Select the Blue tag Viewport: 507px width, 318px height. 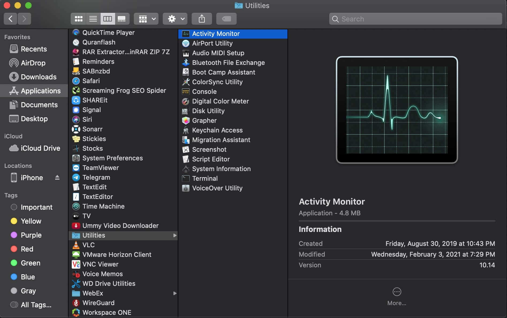click(34, 277)
